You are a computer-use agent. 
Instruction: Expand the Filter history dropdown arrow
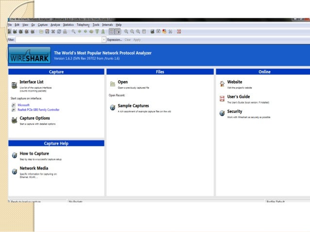point(104,40)
